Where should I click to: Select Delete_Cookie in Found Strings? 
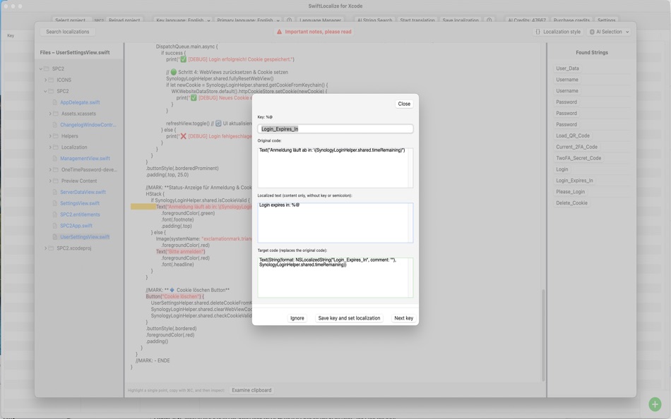[571, 203]
